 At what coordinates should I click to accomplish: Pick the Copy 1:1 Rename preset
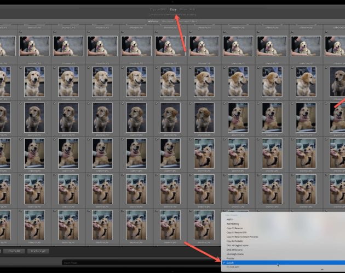234,228
